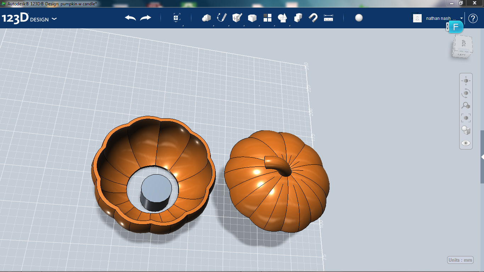Undo the last action
This screenshot has height=272, width=484.
(x=130, y=18)
